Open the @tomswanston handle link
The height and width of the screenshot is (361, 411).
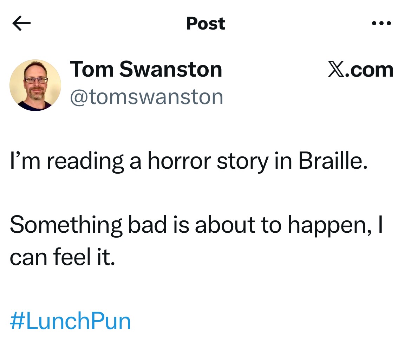coord(146,97)
